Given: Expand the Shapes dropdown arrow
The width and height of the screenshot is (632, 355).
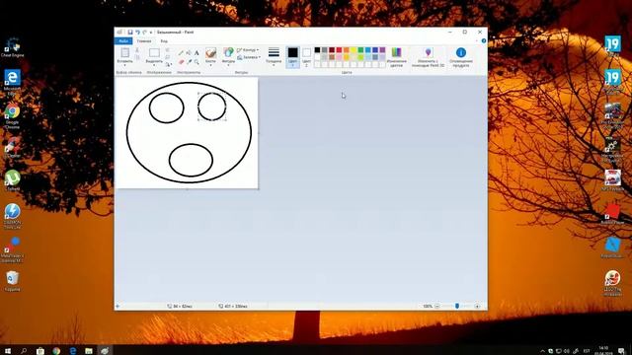Looking at the screenshot, I should pos(228,65).
